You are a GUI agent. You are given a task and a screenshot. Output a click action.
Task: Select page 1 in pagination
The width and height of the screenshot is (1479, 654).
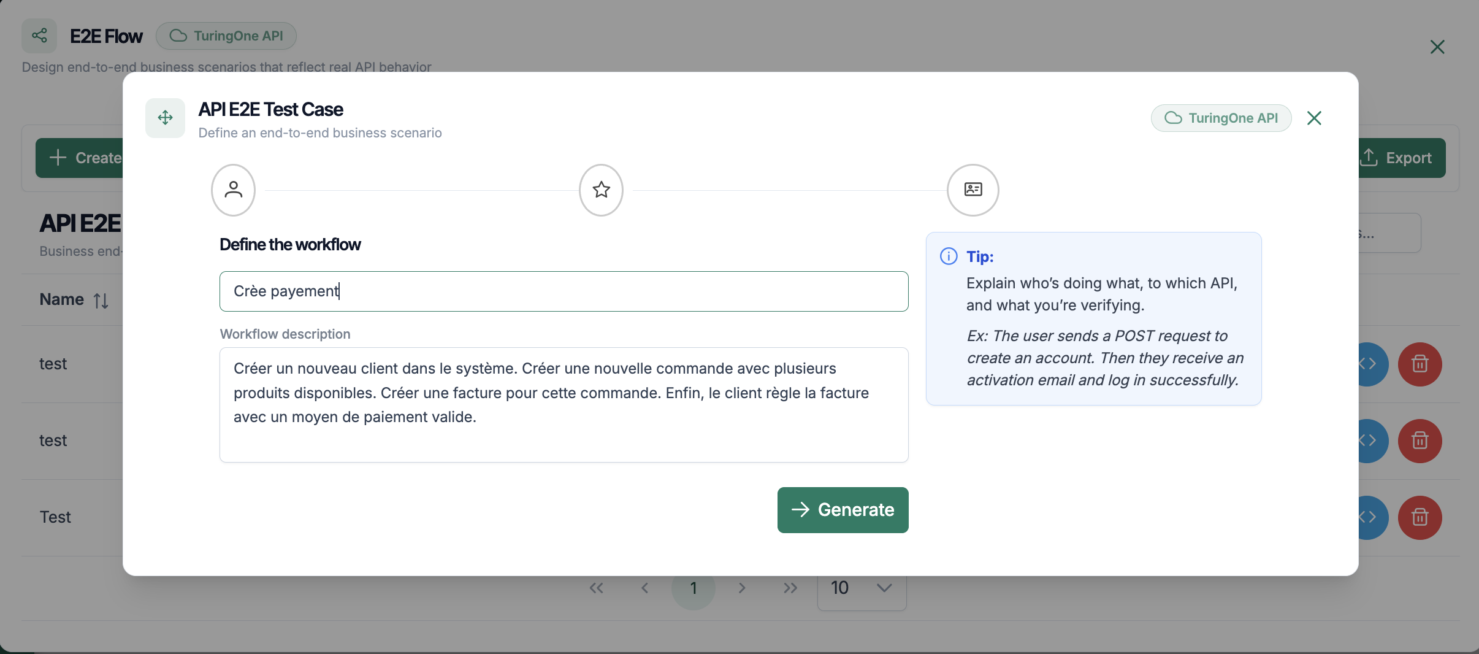tap(693, 588)
